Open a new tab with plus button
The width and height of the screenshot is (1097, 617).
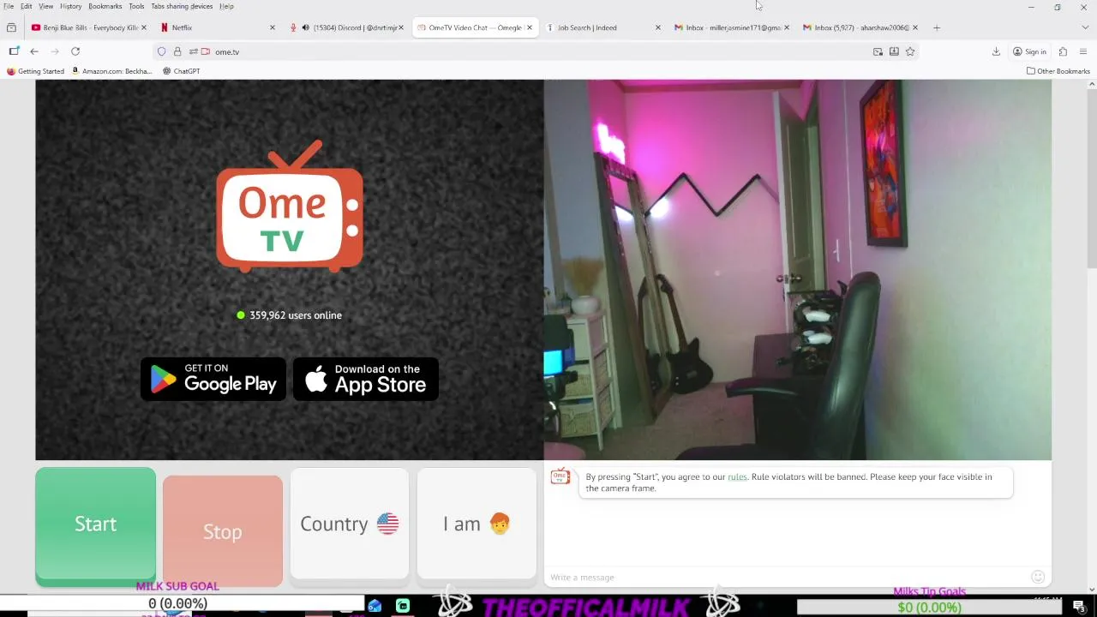(936, 27)
